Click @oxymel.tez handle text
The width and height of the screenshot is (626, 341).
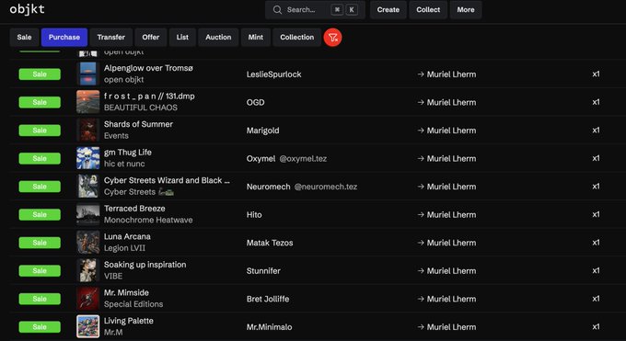303,158
